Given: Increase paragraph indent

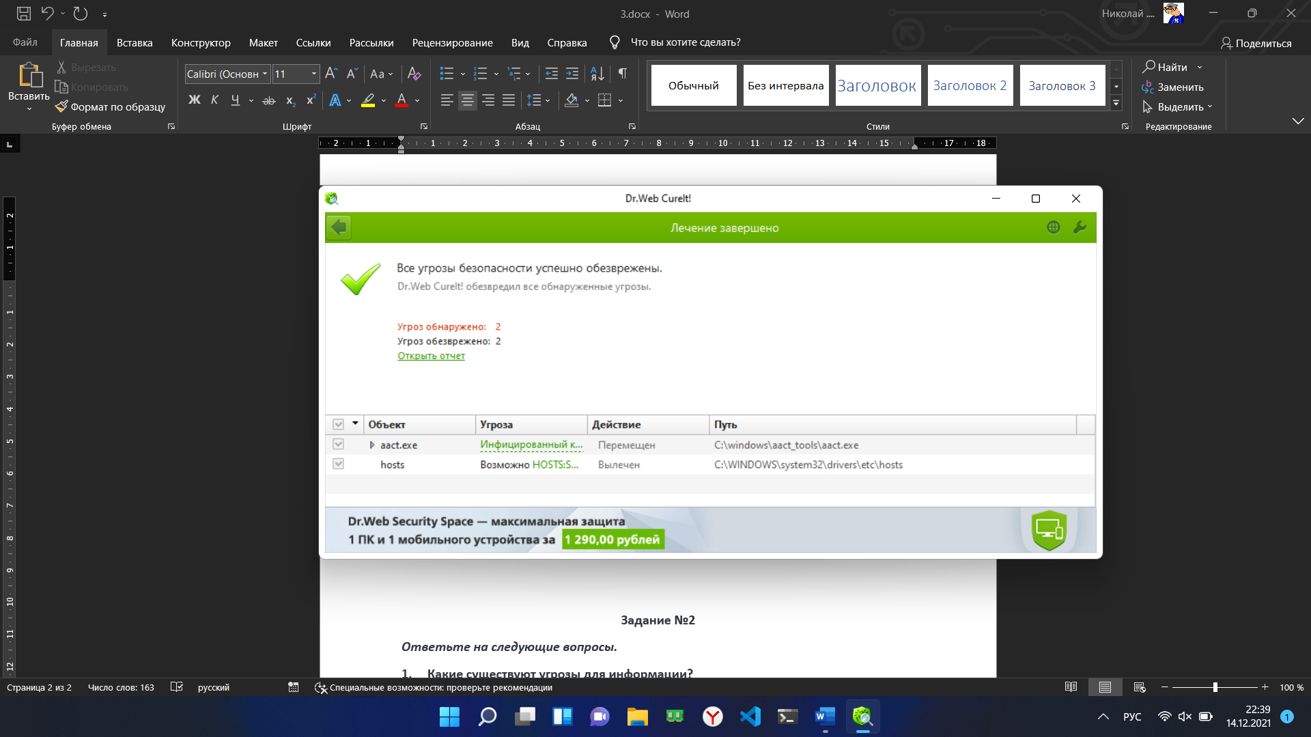Looking at the screenshot, I should click(x=572, y=74).
